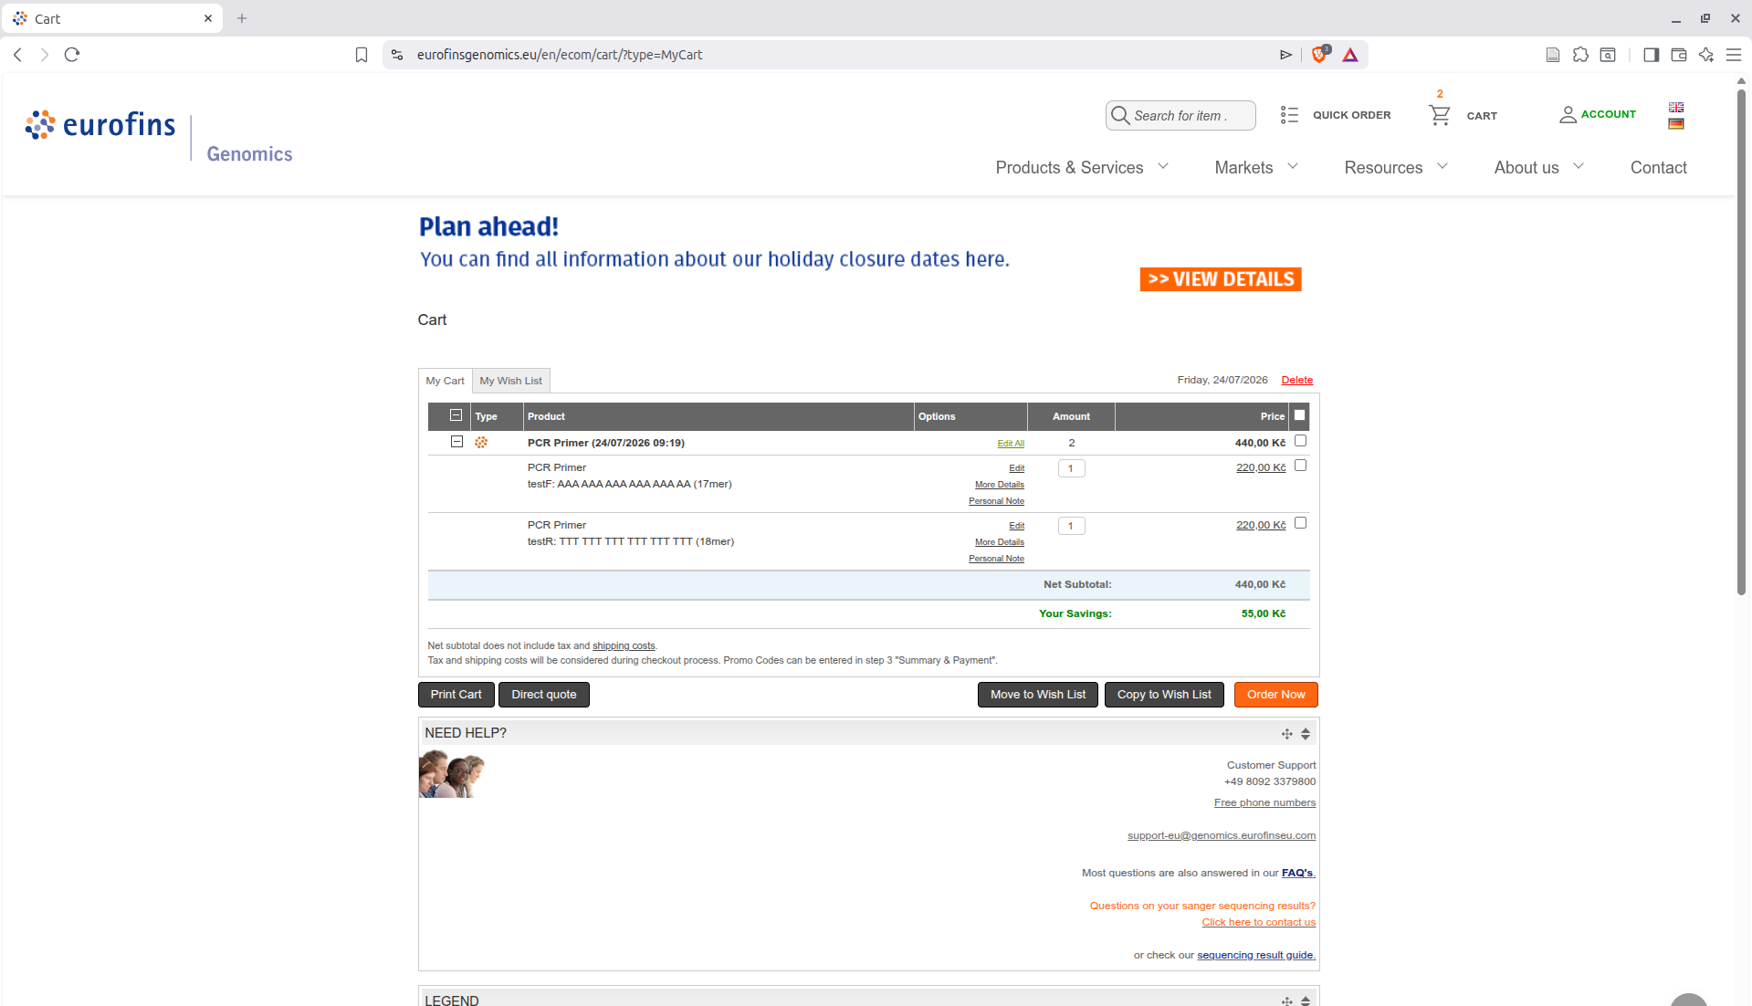Collapse the PCR Primer group row
Image resolution: width=1752 pixels, height=1006 pixels.
(x=456, y=442)
